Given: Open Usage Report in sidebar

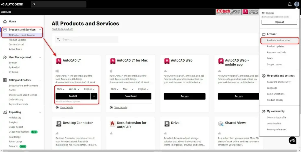Looking at the screenshot, I should pyautogui.click(x=16, y=127).
